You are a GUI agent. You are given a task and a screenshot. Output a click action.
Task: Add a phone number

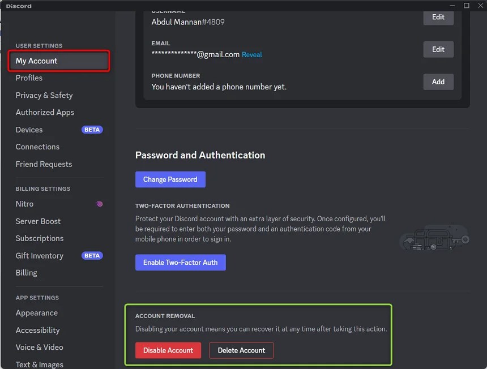pyautogui.click(x=438, y=81)
